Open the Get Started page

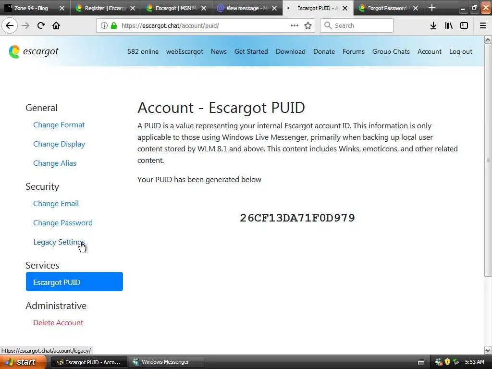click(251, 51)
